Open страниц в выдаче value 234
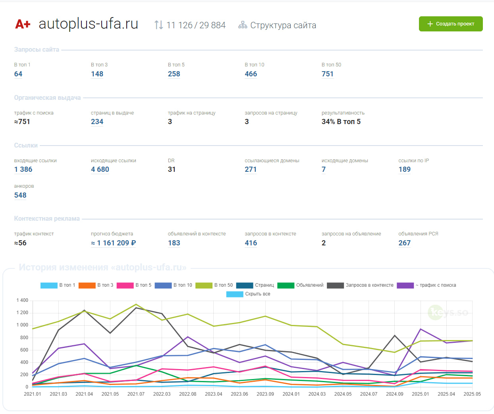This screenshot has width=494, height=414. click(x=97, y=122)
